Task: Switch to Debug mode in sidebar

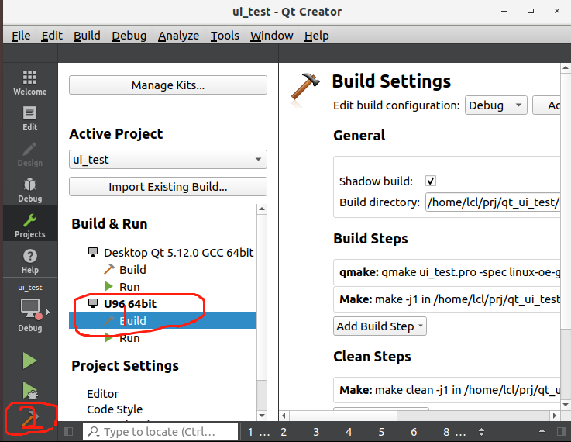Action: 30,190
